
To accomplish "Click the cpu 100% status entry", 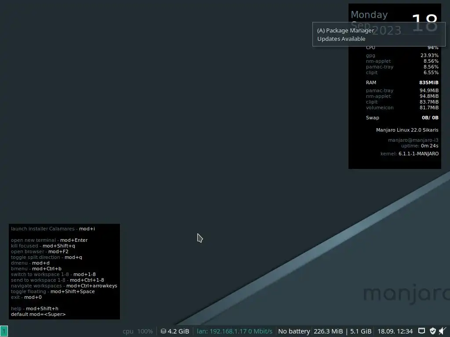I will coord(138,331).
